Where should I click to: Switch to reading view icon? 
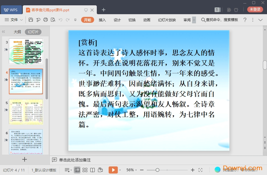tap(93, 170)
